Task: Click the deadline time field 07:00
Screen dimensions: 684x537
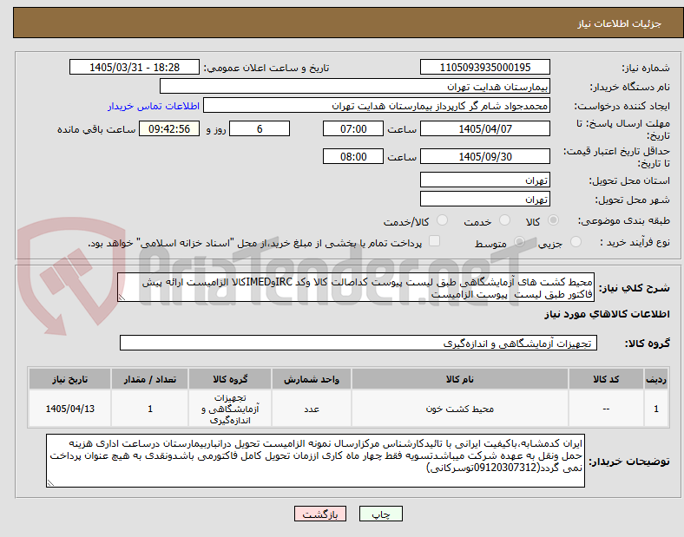Action: [353, 128]
